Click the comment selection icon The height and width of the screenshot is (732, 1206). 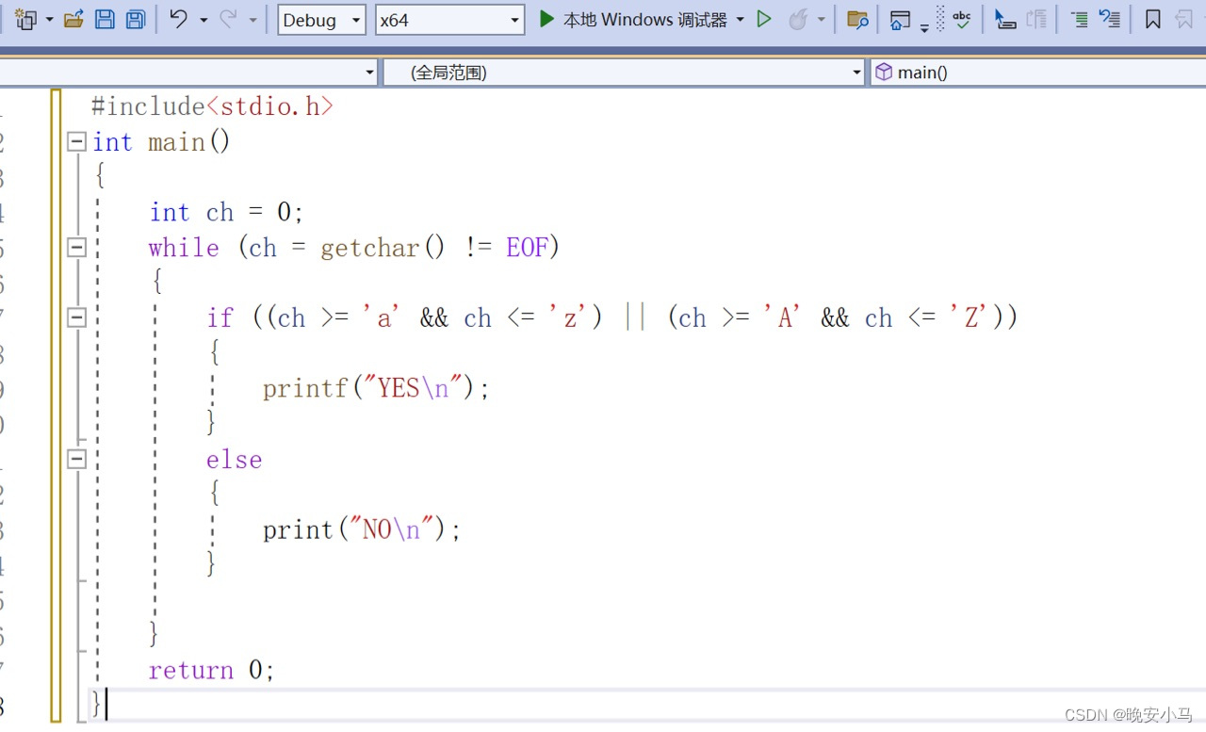point(1111,19)
